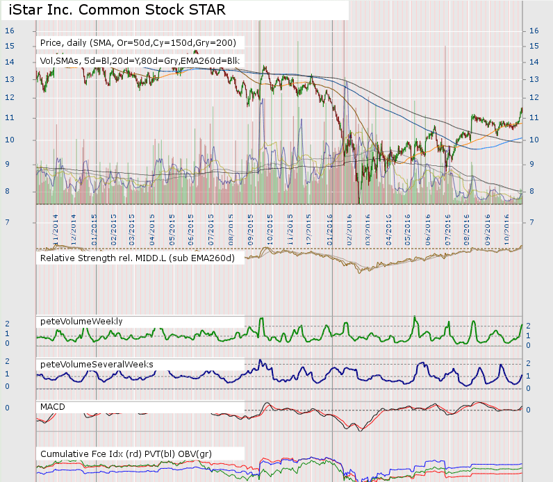The height and width of the screenshot is (482, 553).
Task: Click the 'Cumulative Fce Idx (rd) PVT(bl) OBV(gr)' label
Action: tap(126, 454)
